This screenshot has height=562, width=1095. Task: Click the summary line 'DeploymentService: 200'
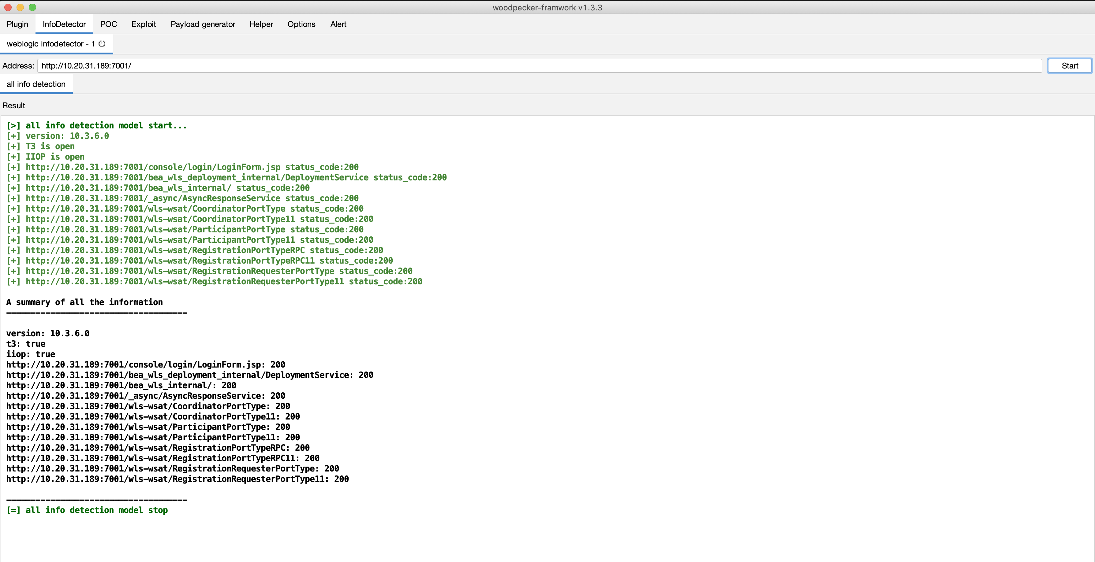189,375
